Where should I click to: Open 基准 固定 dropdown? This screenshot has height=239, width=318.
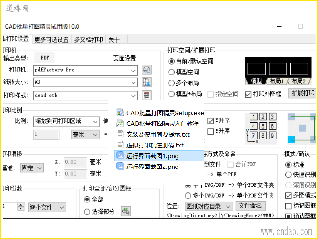32,168
